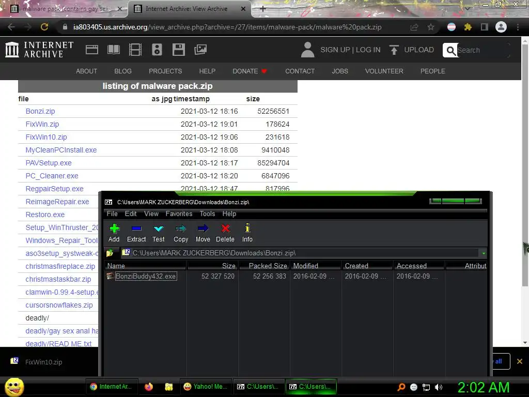Sort 7-Zip list by Name column
The width and height of the screenshot is (529, 397).
click(145, 266)
